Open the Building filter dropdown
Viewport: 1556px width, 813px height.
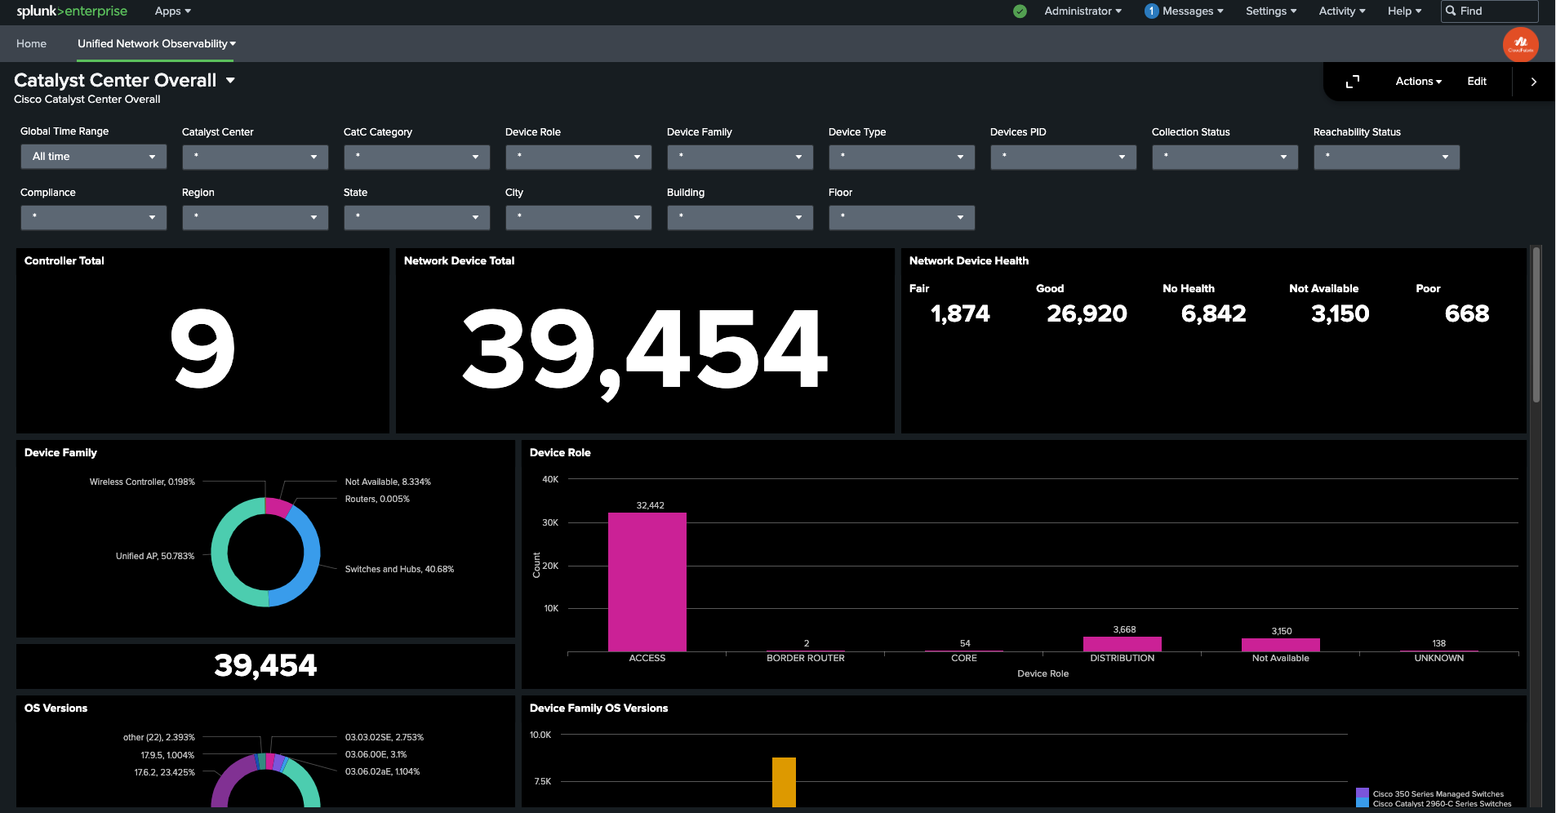point(740,217)
